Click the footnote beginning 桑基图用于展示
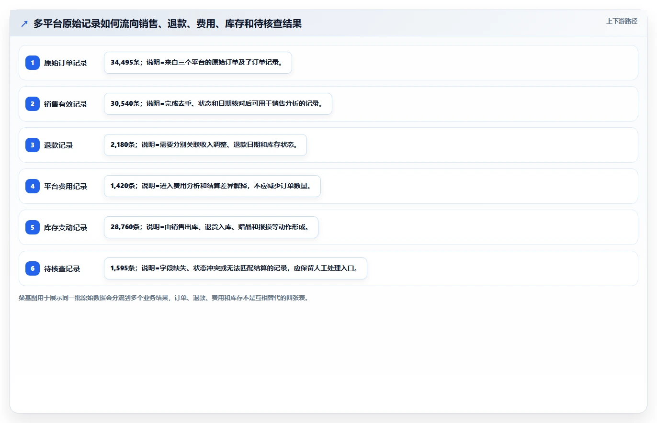The image size is (657, 423). (164, 298)
